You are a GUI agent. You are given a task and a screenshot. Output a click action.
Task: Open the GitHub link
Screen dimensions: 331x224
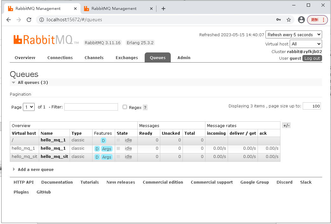44,192
